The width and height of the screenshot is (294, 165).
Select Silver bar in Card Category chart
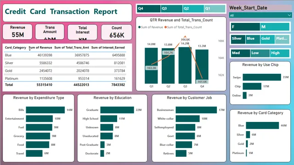pyautogui.click(x=248, y=134)
